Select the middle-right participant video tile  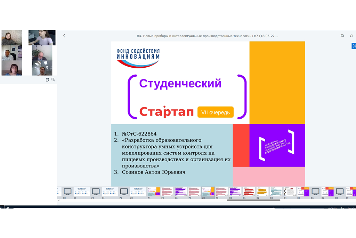[x=42, y=53]
